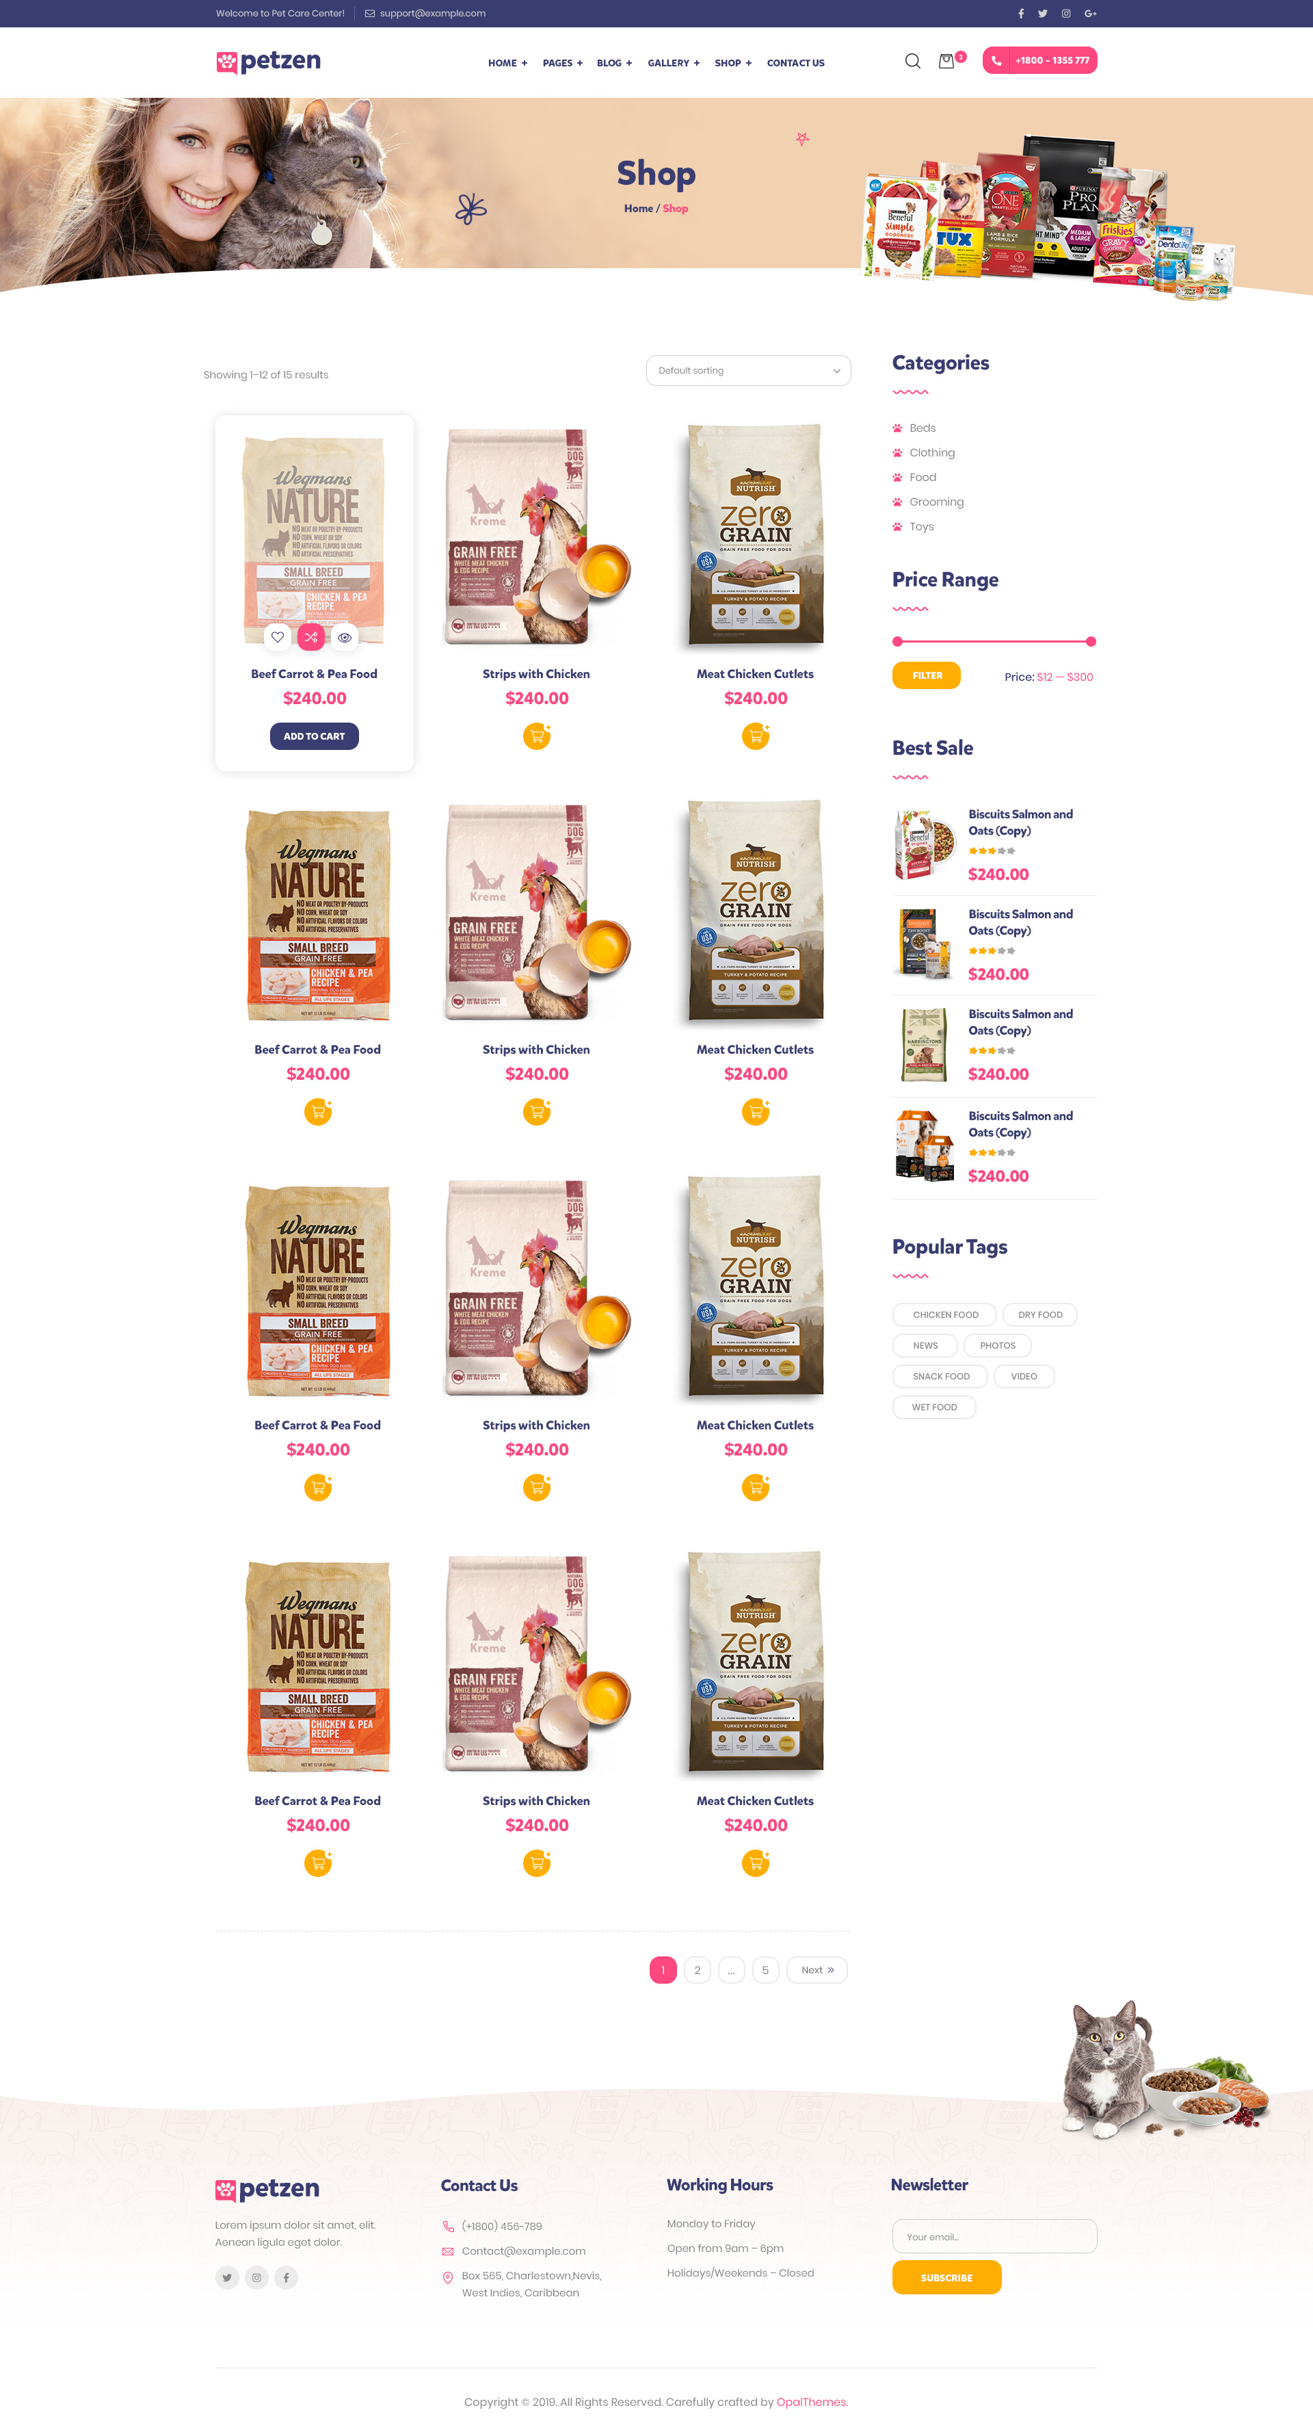Viewport: 1313px width, 2436px height.
Task: Toggle quick view eye icon on first product
Action: 345,637
